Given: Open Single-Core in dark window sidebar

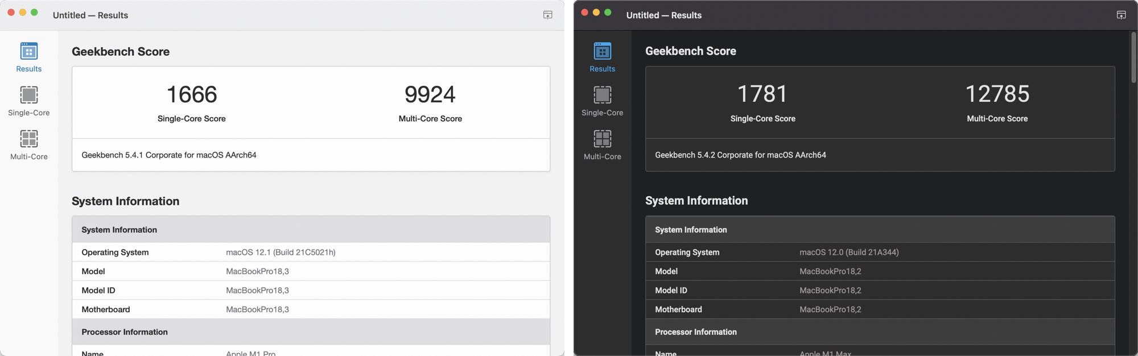Looking at the screenshot, I should 603,101.
